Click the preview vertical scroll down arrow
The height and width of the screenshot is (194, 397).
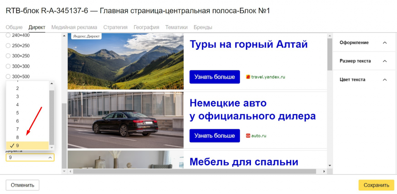click(x=330, y=166)
